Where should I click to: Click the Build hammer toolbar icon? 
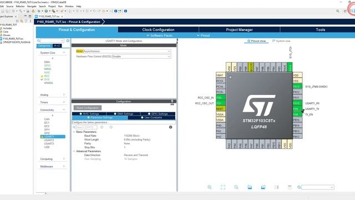tap(21, 11)
